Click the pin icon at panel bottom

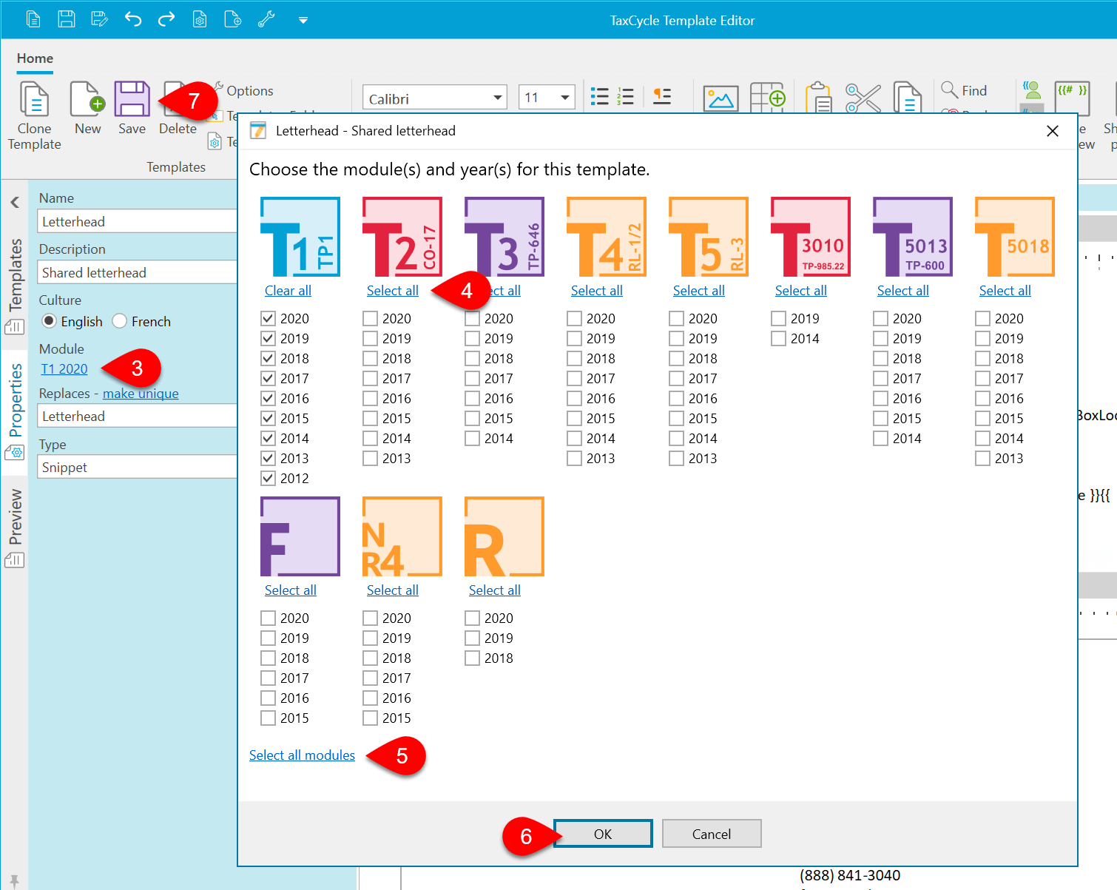14,881
